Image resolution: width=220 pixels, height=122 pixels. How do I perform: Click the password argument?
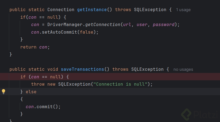[163, 25]
